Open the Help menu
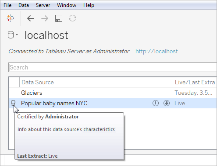Screen dimensions: 217x166 89,5
